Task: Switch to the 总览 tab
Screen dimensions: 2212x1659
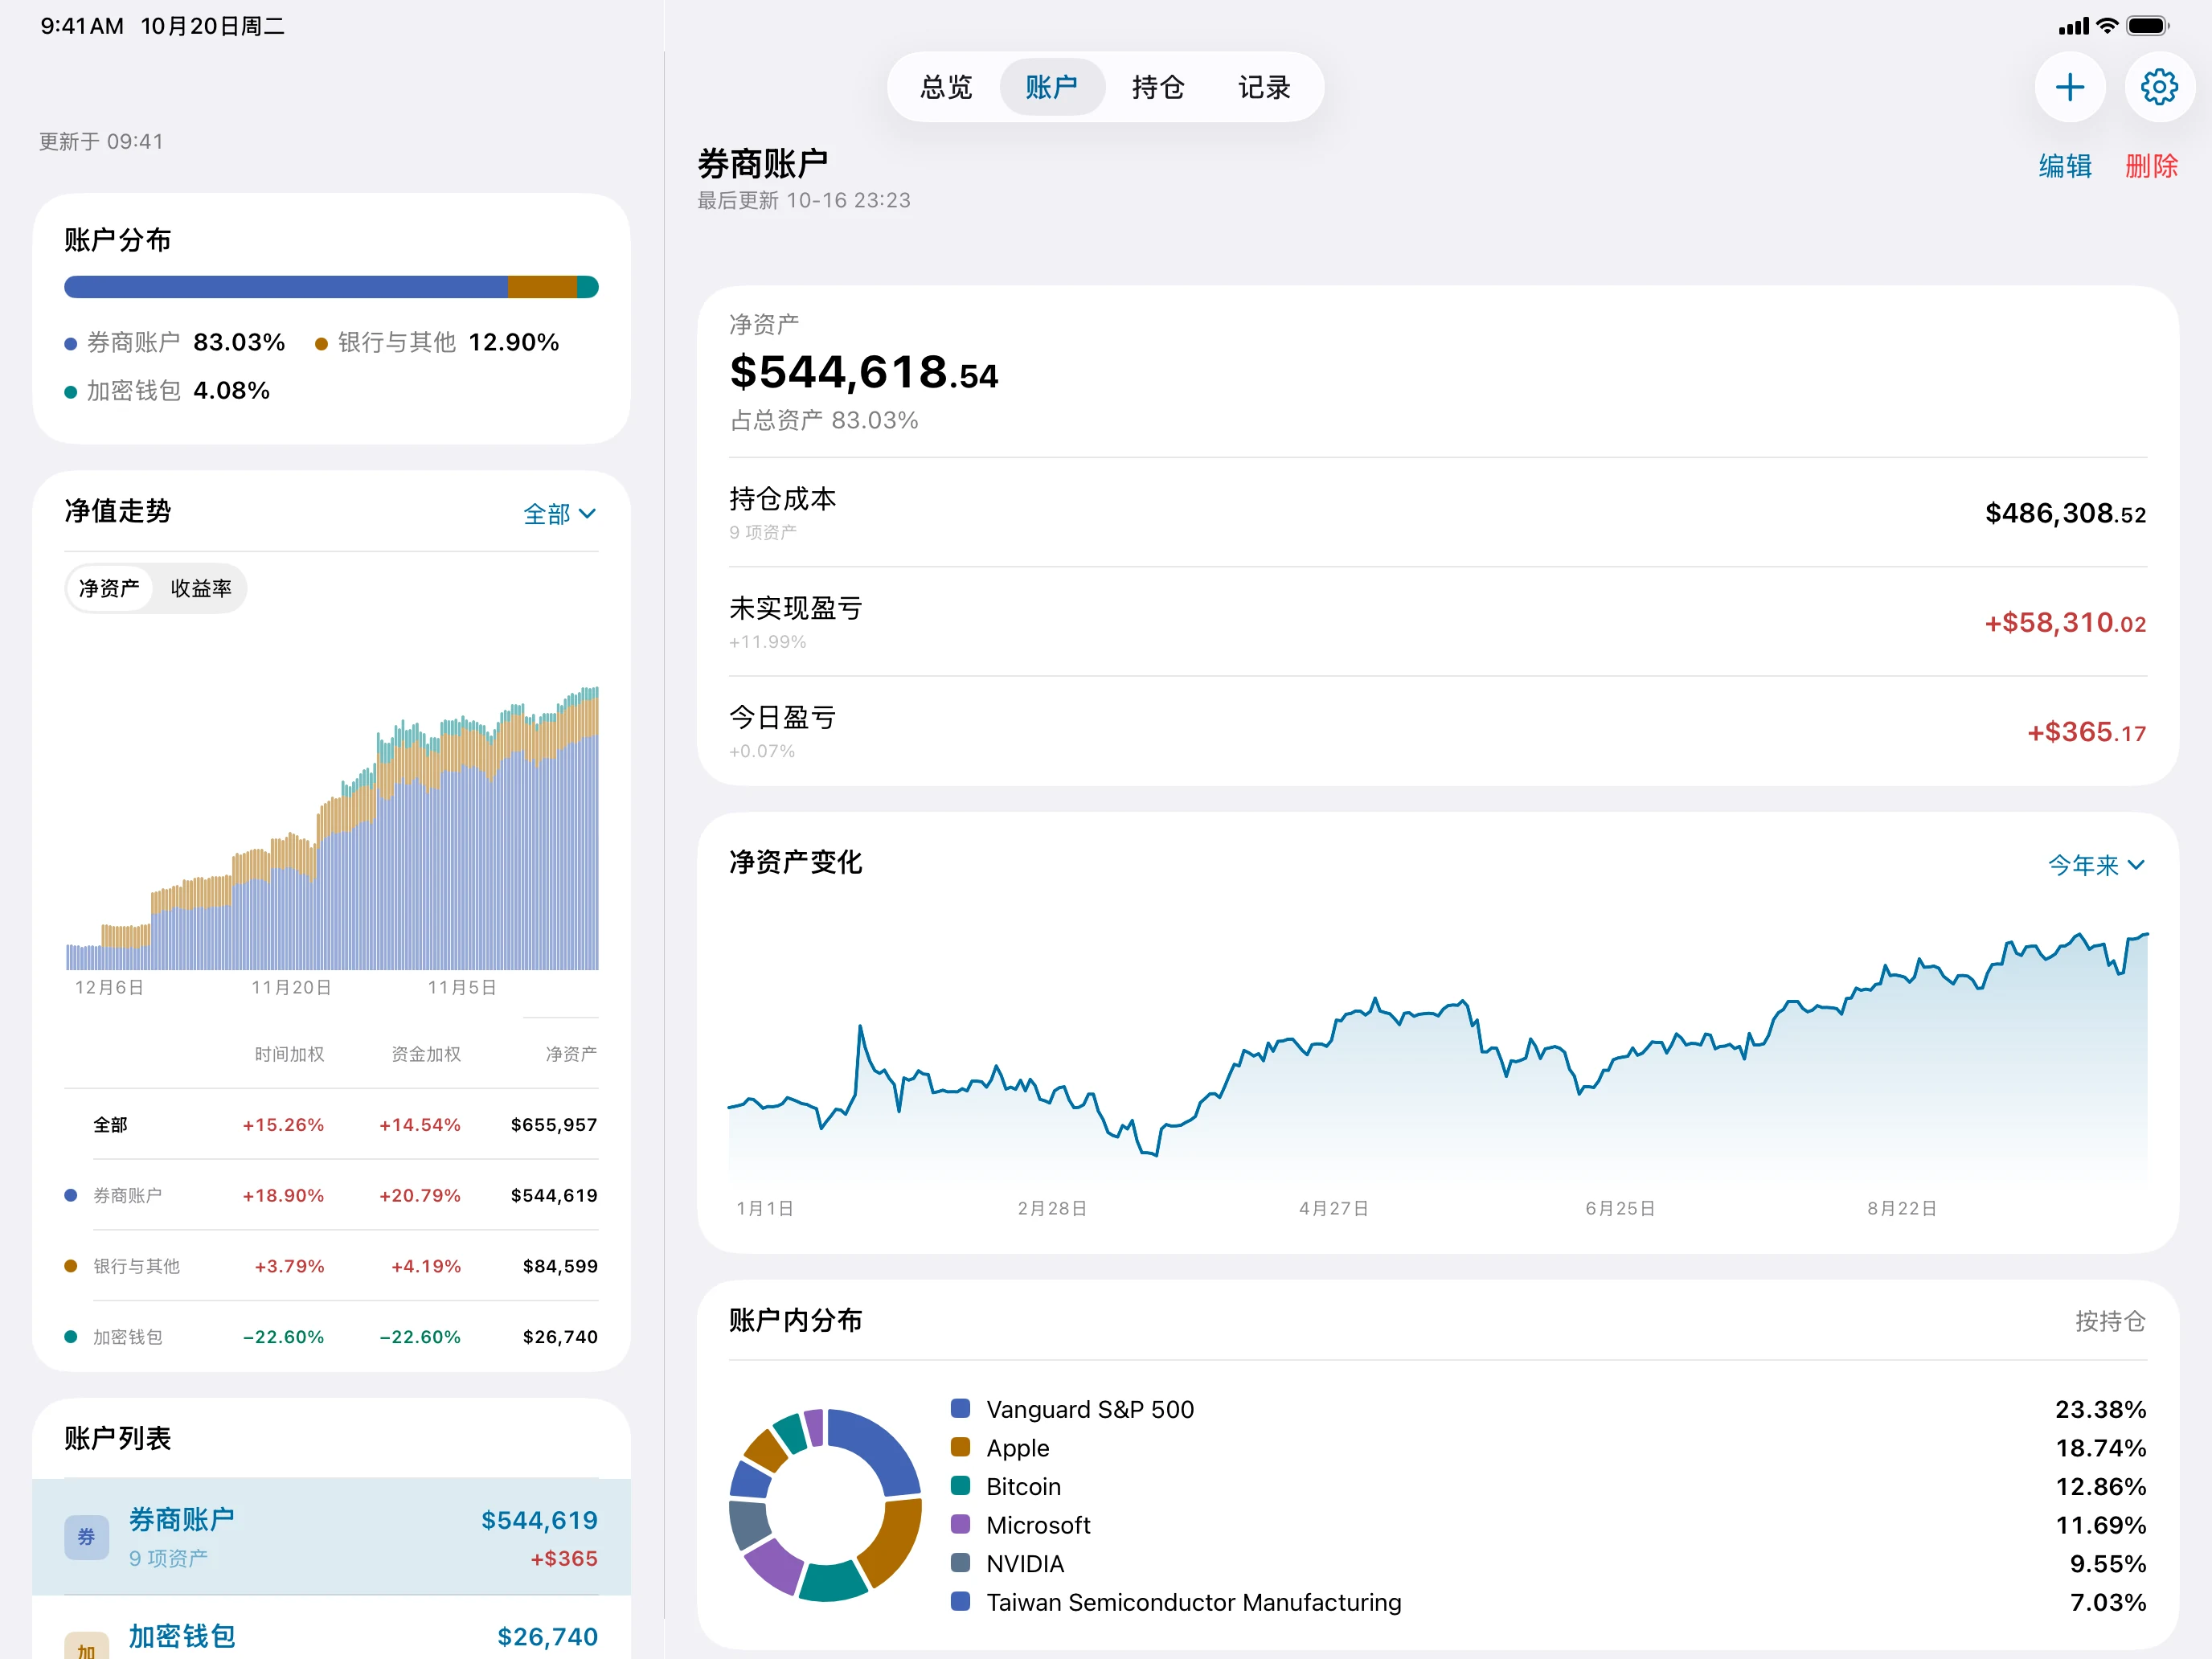Action: tap(946, 88)
